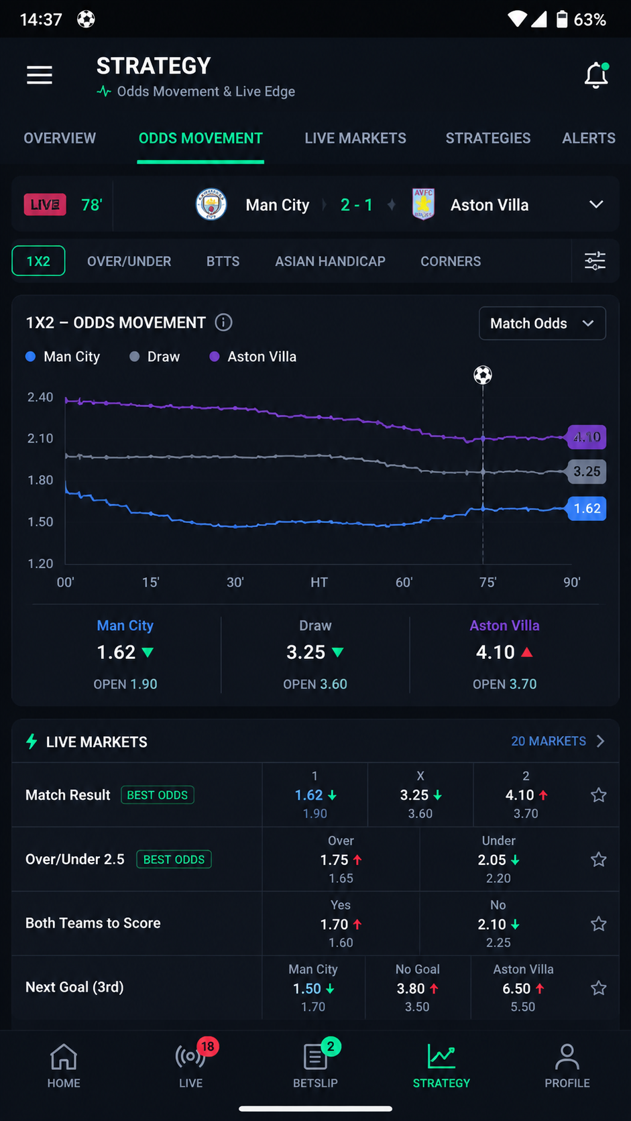631x1121 pixels.
Task: Tap the Man City club crest
Action: (x=211, y=204)
